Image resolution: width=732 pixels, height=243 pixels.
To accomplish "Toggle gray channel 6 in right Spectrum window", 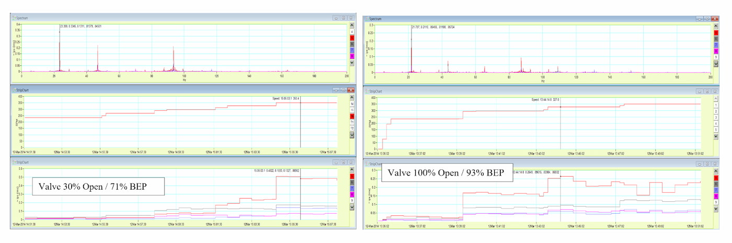I will coord(716,38).
